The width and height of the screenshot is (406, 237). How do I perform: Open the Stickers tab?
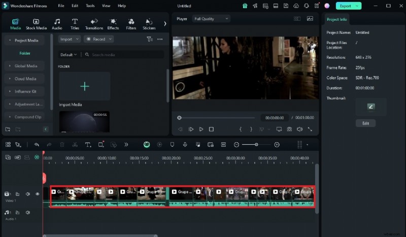149,24
